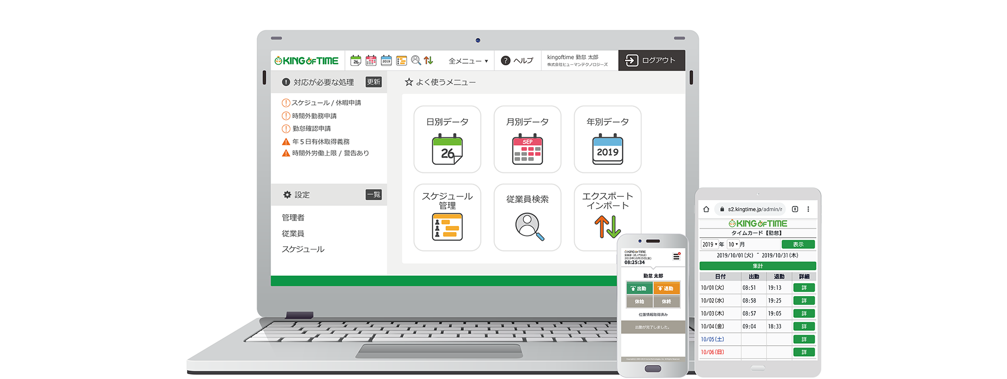Tap 詳 button for 10/02(水) row
This screenshot has width=1007, height=379.
click(x=804, y=301)
